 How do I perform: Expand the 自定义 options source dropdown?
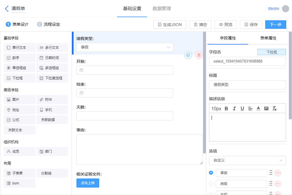click(x=247, y=160)
